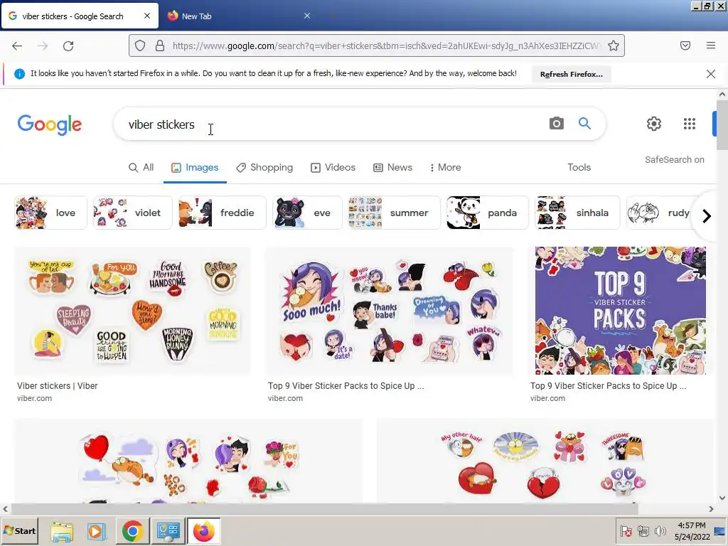Viewport: 728px width, 546px height.
Task: Click the blue magnifier search button
Action: pos(584,124)
